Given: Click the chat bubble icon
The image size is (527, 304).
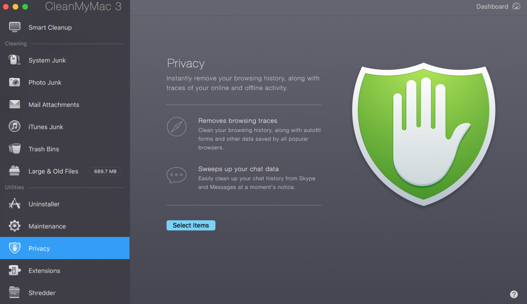Looking at the screenshot, I should point(177,175).
